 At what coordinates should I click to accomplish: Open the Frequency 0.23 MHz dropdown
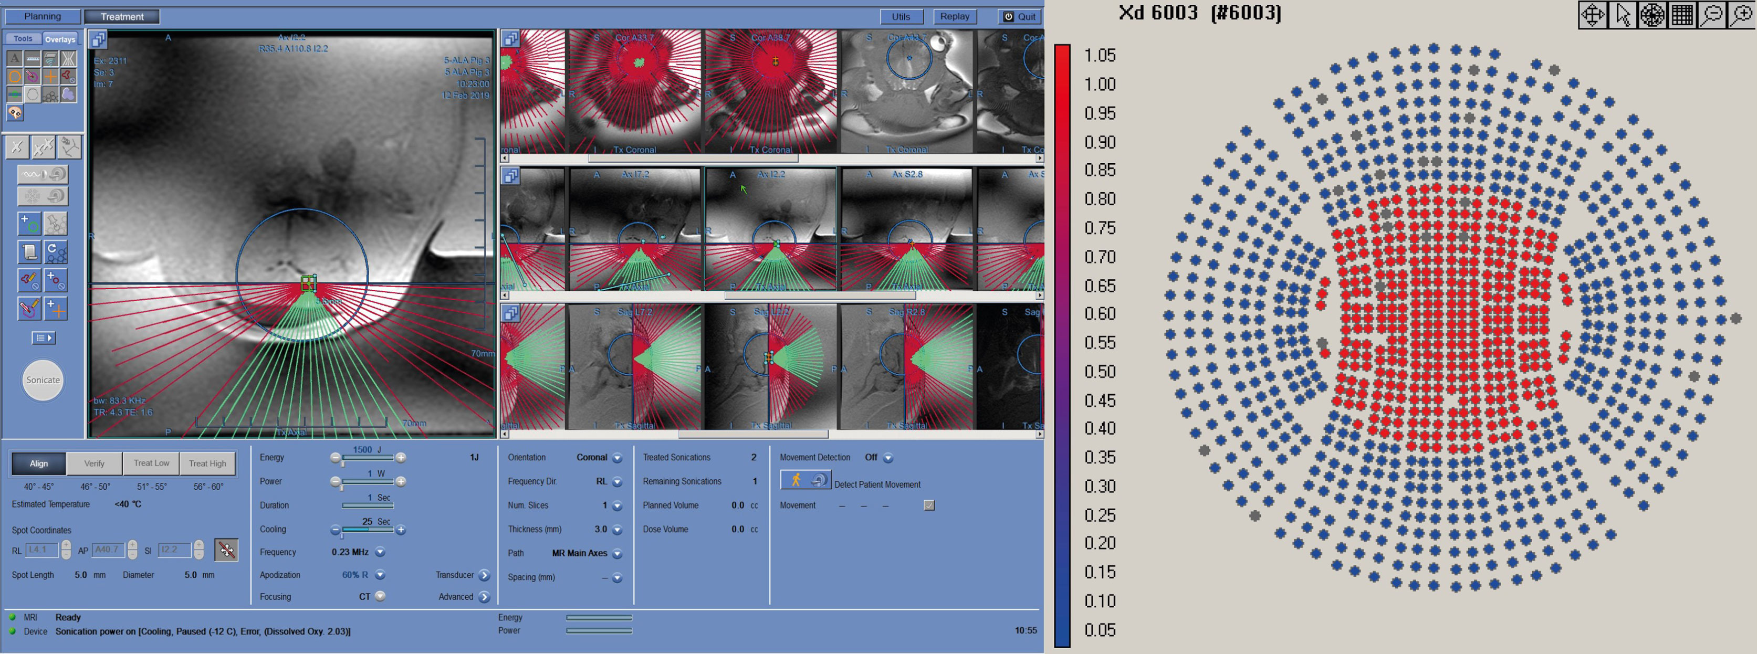(x=380, y=552)
